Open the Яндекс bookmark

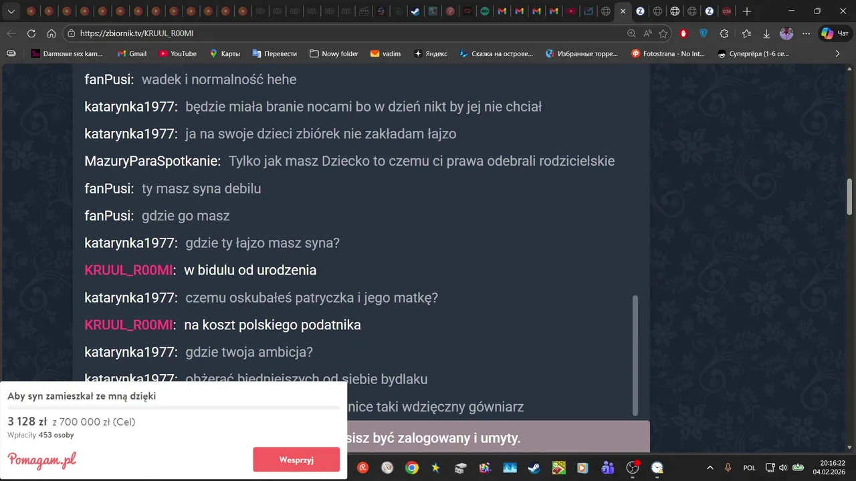(x=431, y=53)
